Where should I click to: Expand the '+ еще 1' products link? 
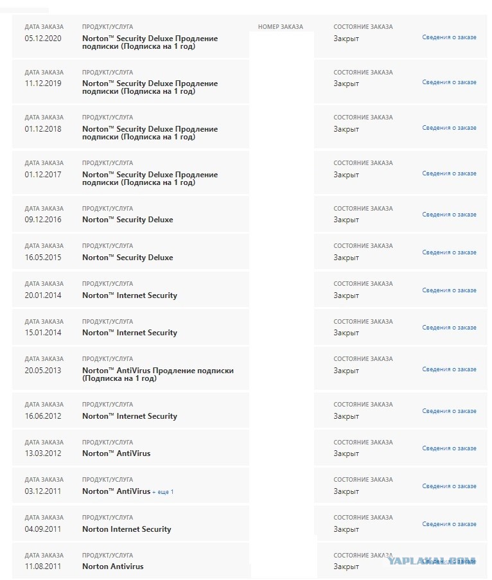coord(163,492)
